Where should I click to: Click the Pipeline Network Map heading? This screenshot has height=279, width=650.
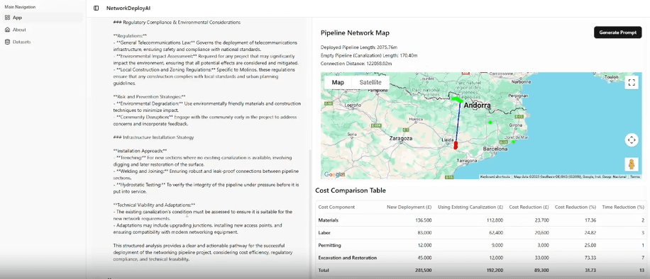click(355, 33)
